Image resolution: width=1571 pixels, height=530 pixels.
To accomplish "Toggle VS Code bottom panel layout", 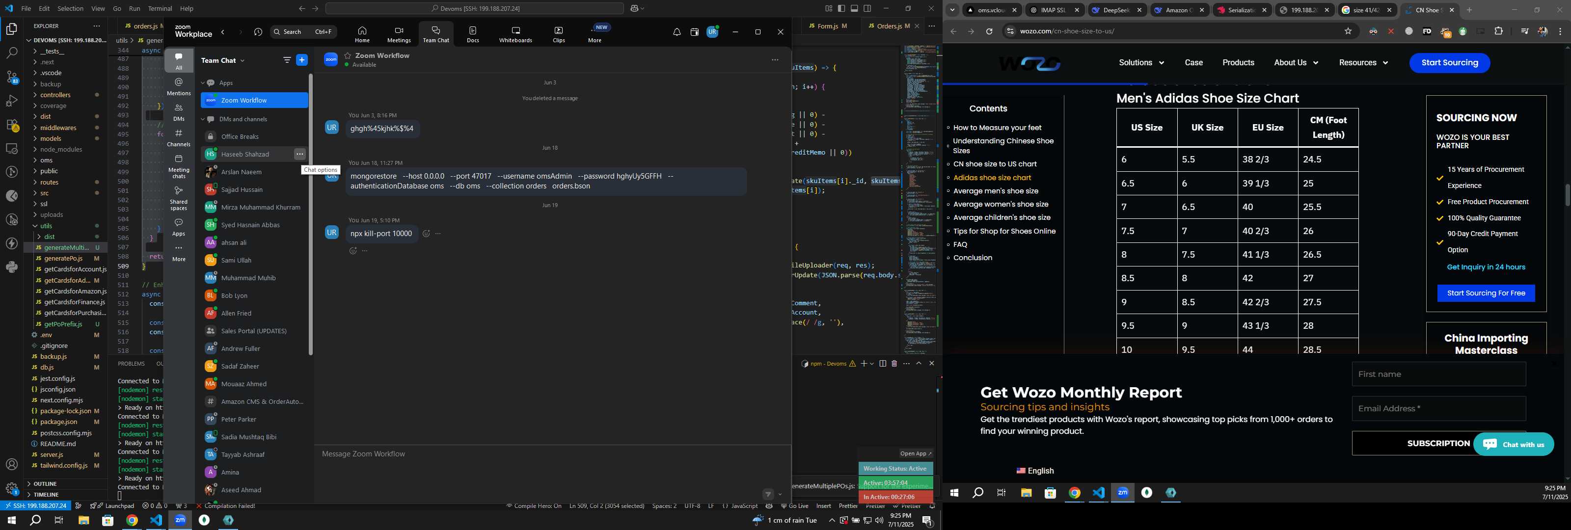I will point(854,8).
